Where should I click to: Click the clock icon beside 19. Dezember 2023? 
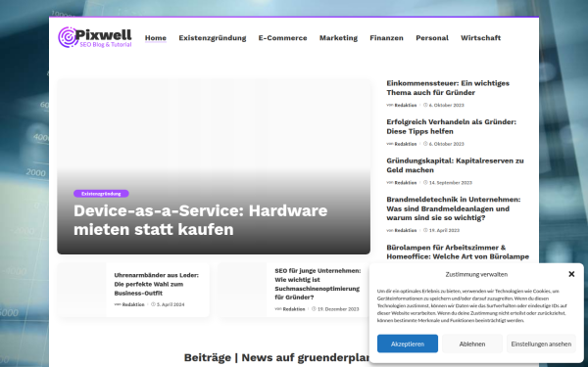coord(314,309)
